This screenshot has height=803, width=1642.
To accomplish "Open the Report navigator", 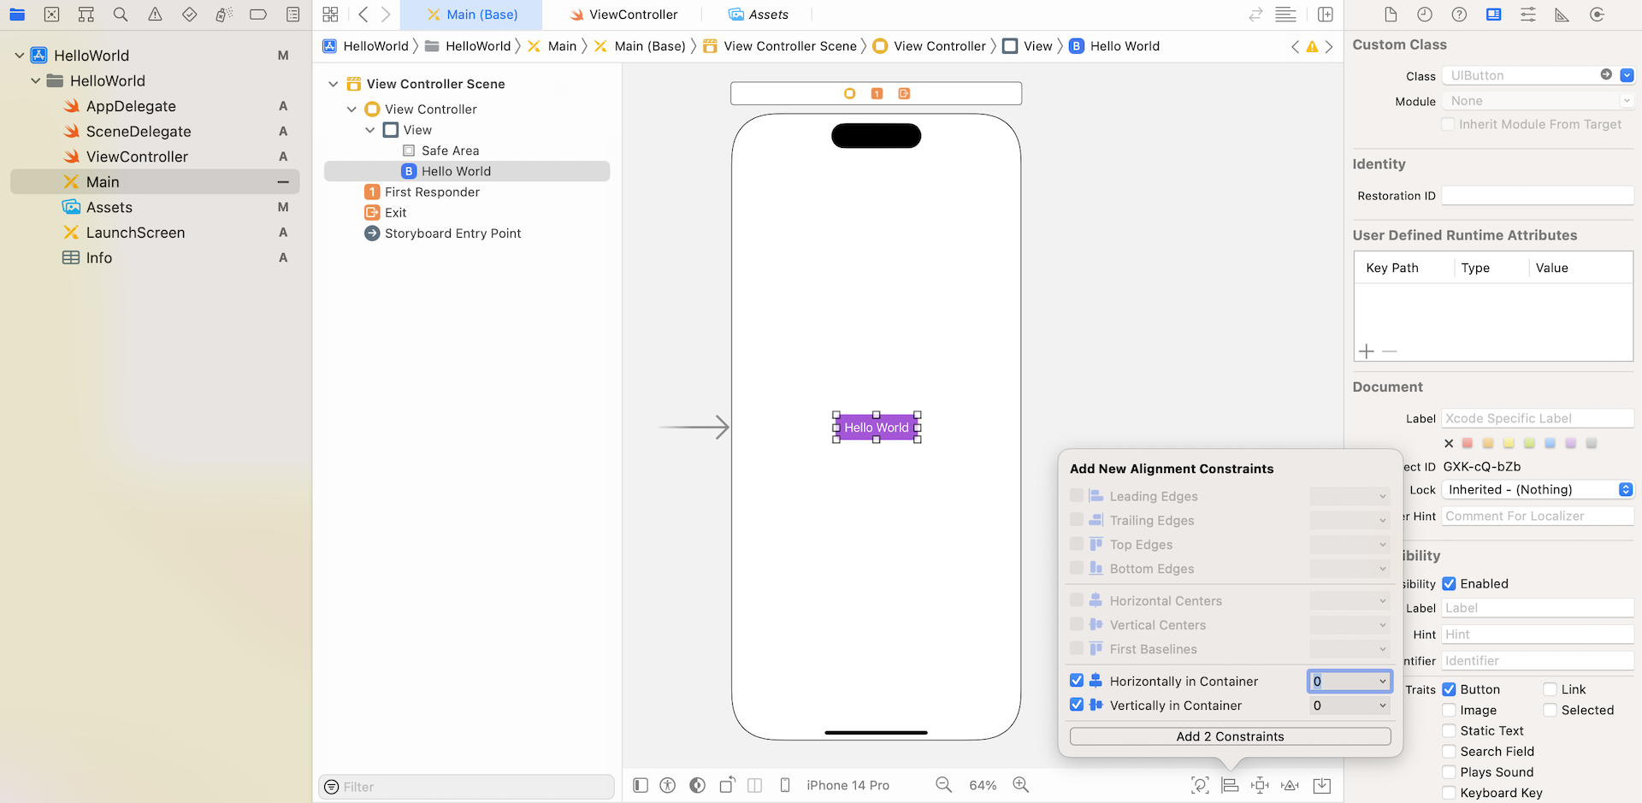I will (x=293, y=14).
